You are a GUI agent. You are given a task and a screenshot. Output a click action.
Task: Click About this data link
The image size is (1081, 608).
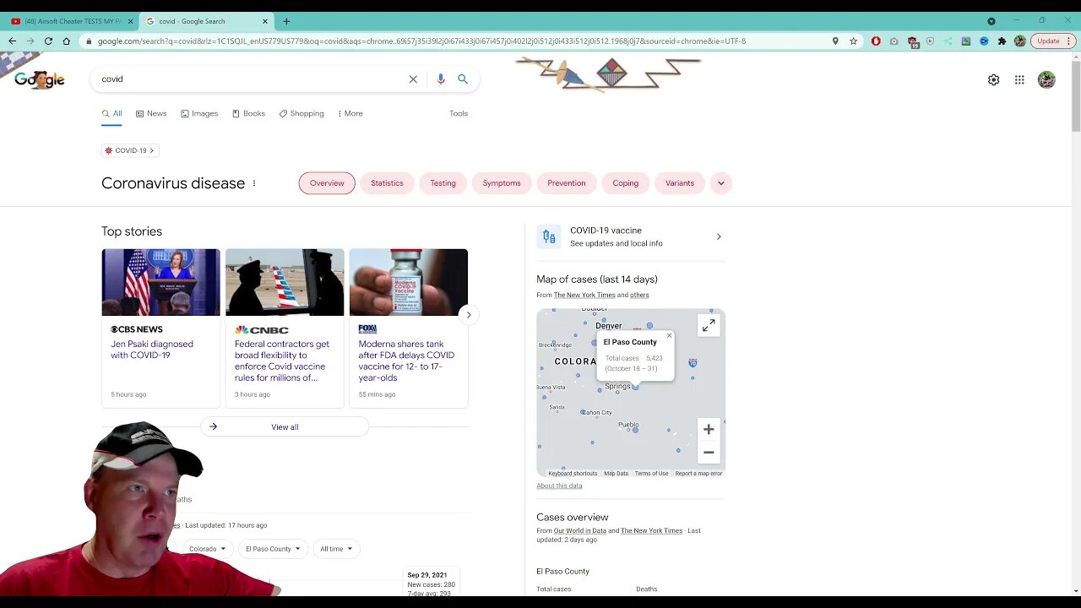click(x=559, y=486)
